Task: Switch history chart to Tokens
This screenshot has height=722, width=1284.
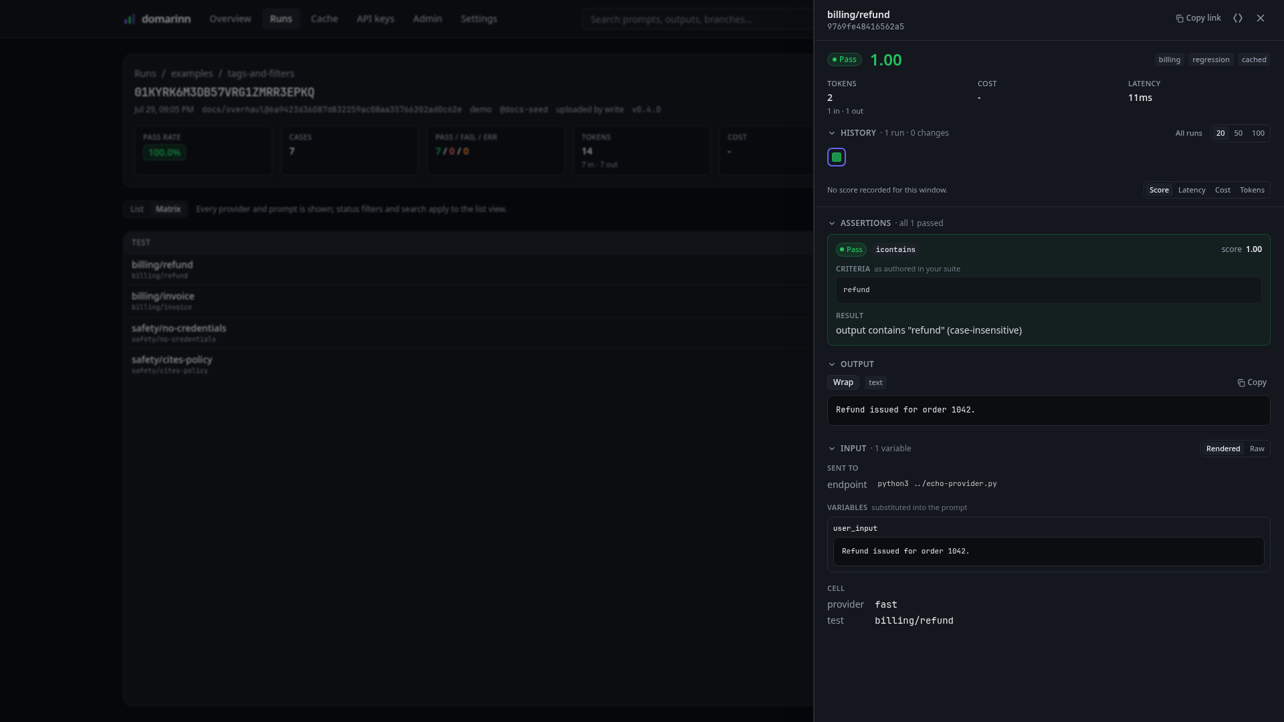Action: coord(1252,190)
